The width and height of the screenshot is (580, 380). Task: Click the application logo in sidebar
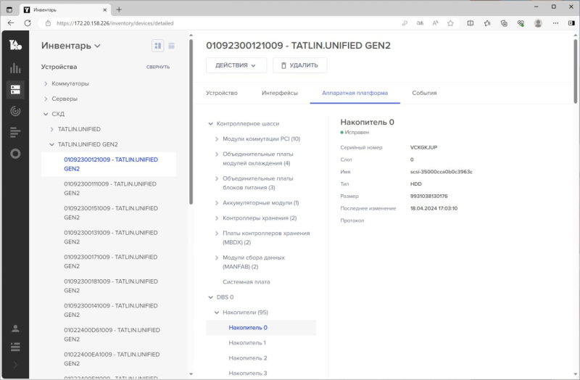pyautogui.click(x=15, y=45)
